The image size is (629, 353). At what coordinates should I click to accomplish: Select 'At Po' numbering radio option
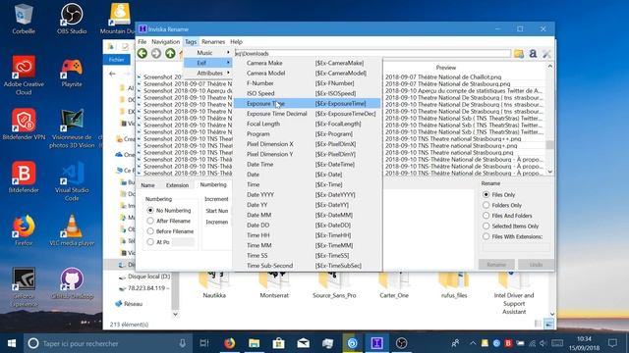(158, 242)
